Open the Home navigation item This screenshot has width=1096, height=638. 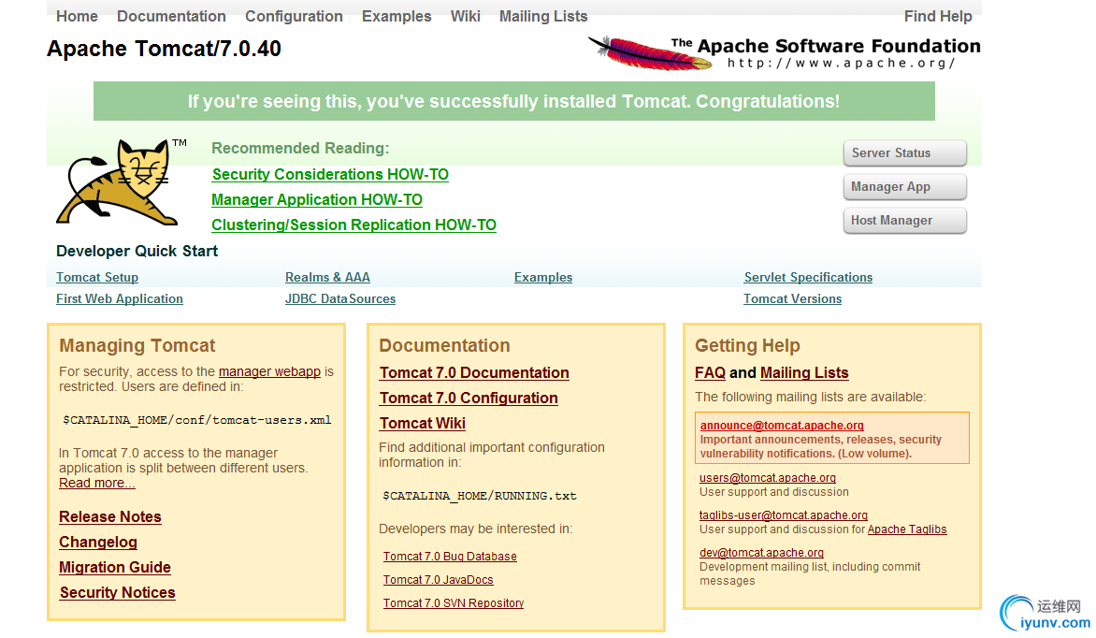coord(77,16)
